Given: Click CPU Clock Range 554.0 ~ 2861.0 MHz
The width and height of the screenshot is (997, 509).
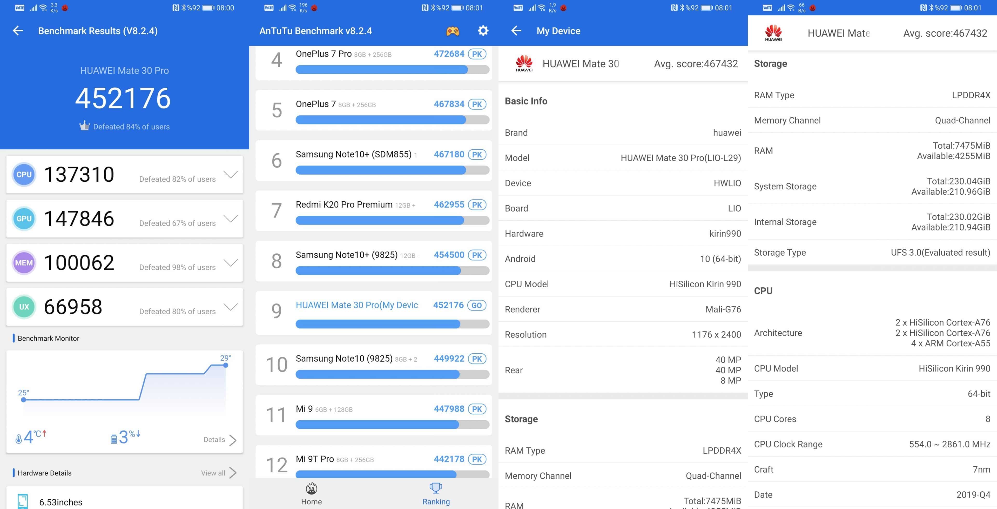Looking at the screenshot, I should click(x=872, y=444).
